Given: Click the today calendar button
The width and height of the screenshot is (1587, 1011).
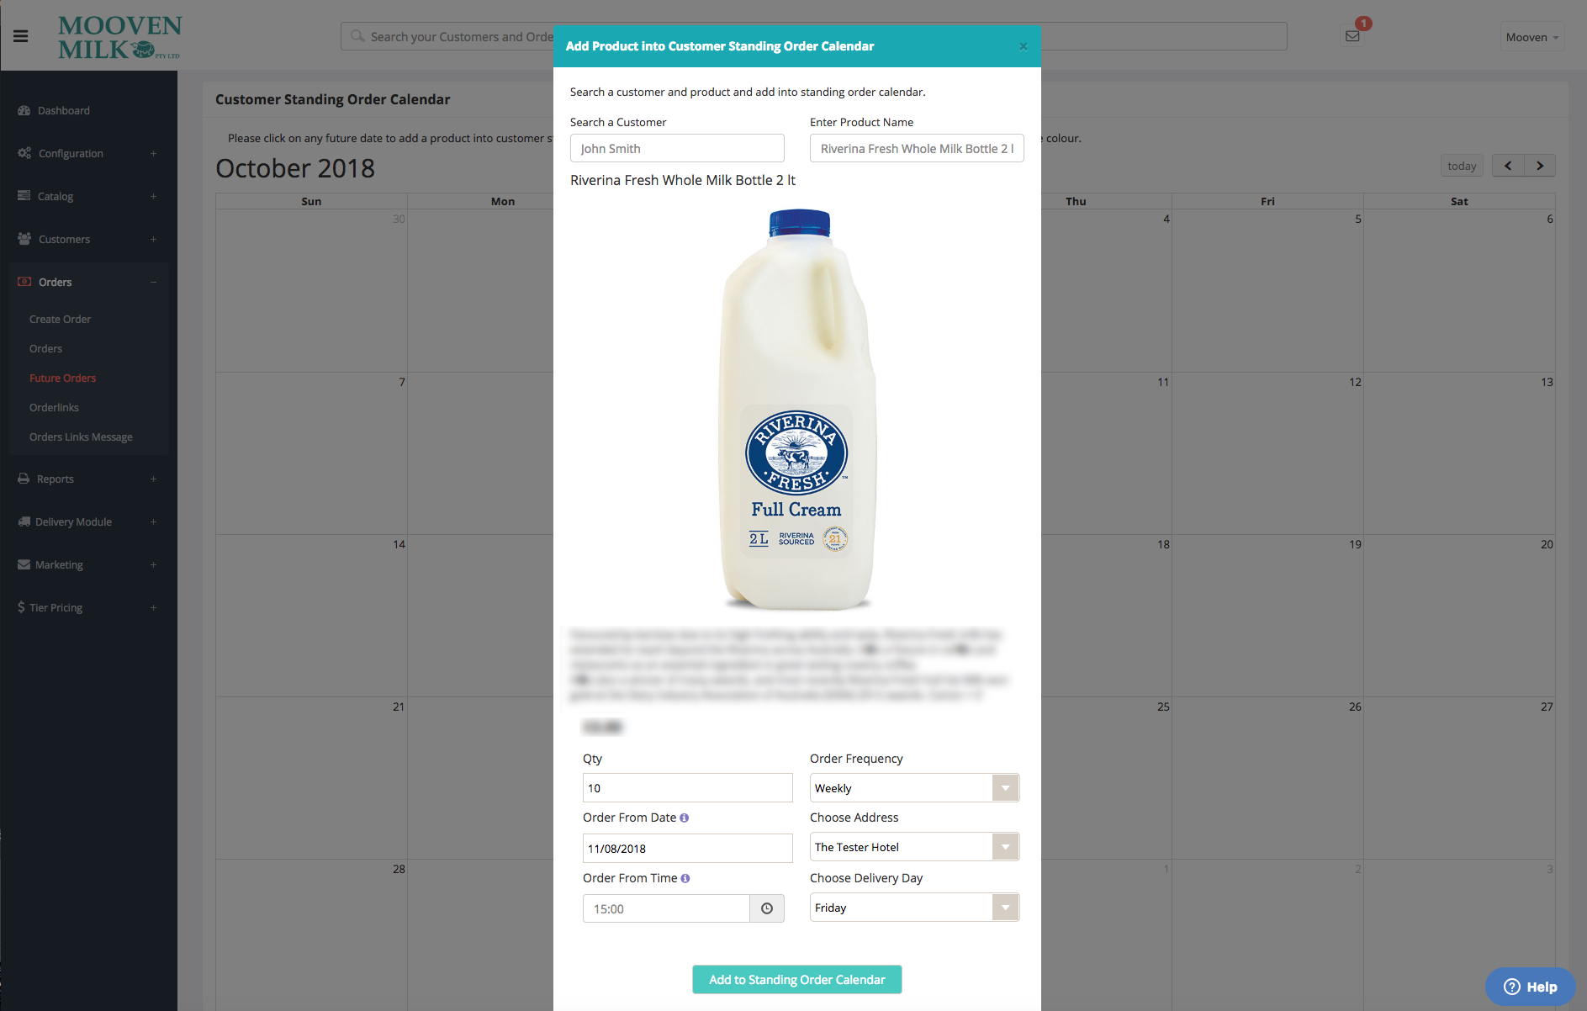Looking at the screenshot, I should 1462,166.
